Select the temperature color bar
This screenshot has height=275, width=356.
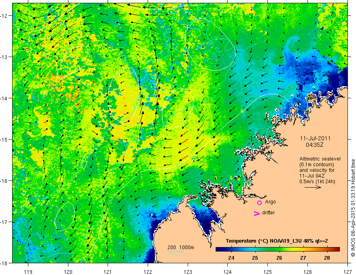278,249
